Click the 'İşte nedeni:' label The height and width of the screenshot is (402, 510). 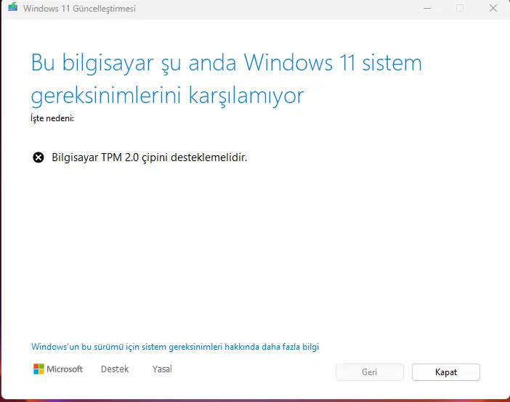point(52,118)
